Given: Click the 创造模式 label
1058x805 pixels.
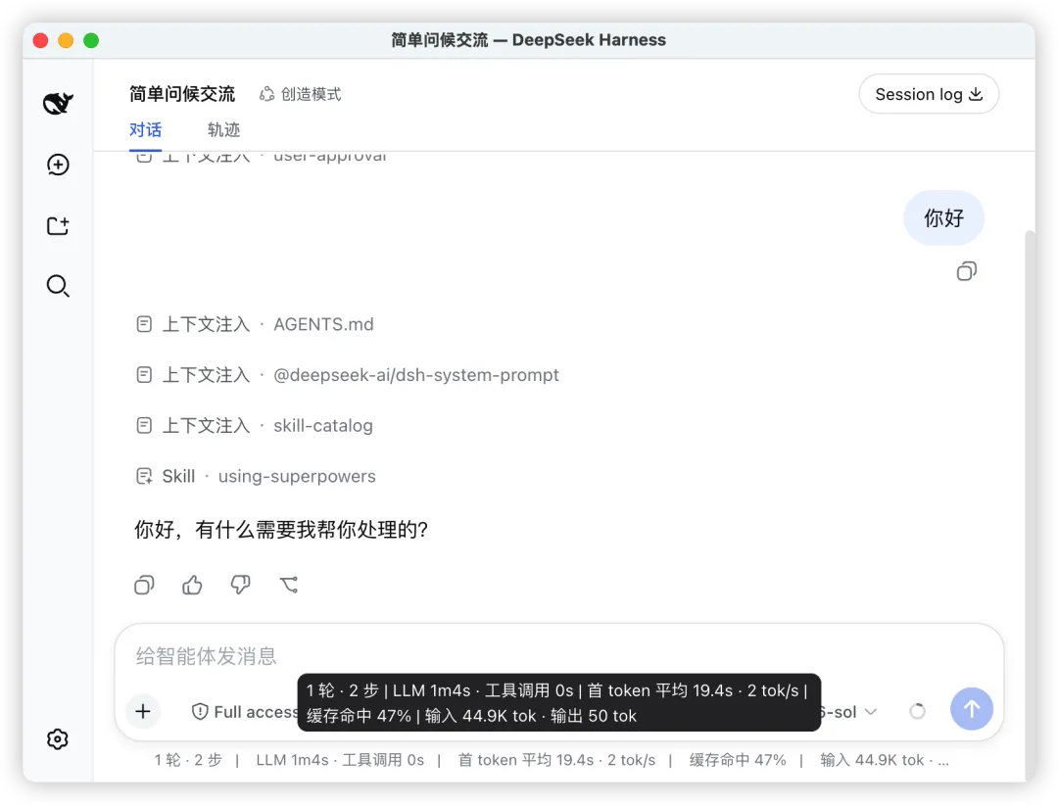Looking at the screenshot, I should pos(312,94).
